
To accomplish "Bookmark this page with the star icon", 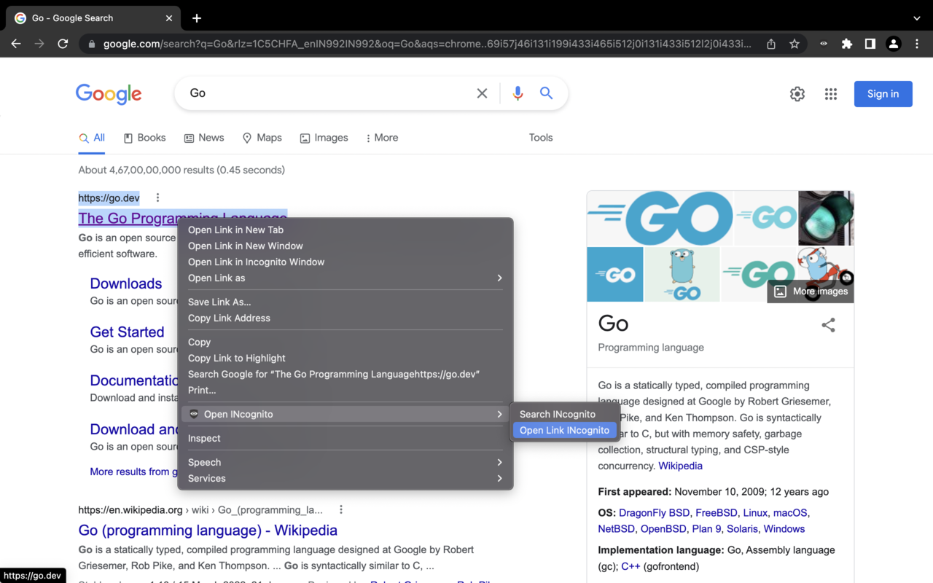I will (x=795, y=44).
